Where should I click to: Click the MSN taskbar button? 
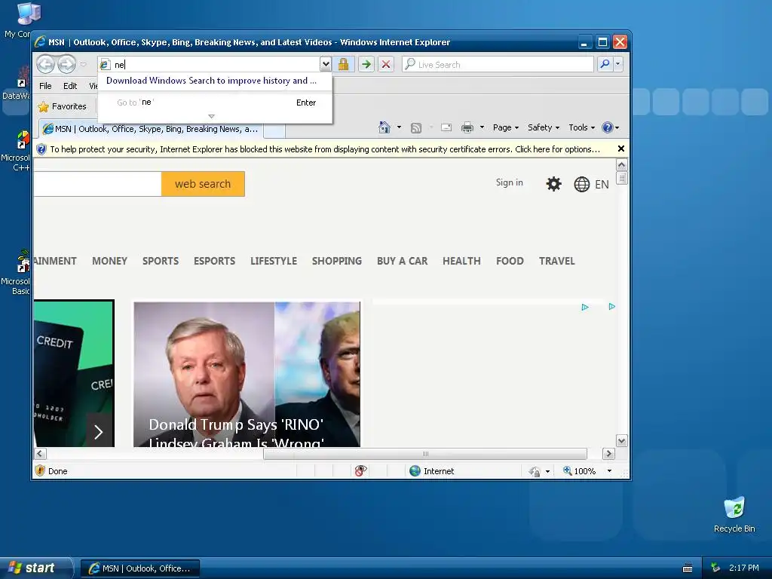[x=140, y=568]
